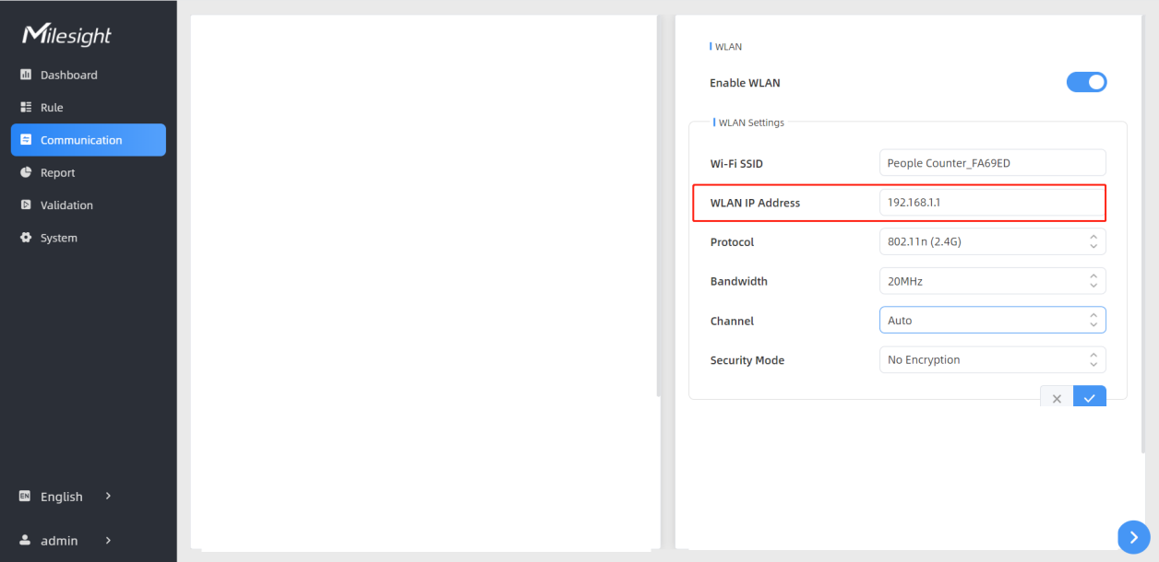Go to the Report page
This screenshot has width=1159, height=562.
[57, 172]
